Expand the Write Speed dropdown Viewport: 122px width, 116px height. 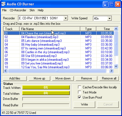(109, 19)
